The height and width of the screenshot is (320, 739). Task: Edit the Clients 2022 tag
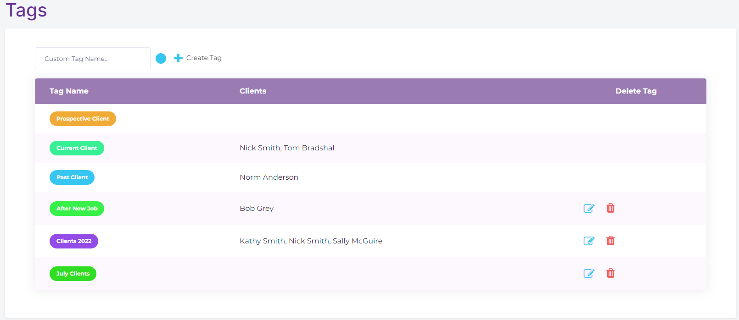[589, 241]
